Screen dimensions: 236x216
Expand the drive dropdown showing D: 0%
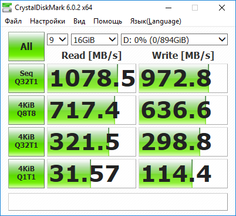click(x=174, y=39)
